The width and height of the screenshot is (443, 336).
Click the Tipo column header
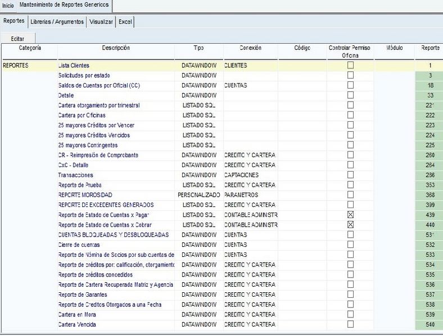click(x=198, y=48)
